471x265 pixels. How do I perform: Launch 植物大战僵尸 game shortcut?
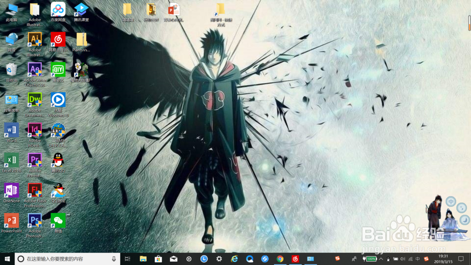(x=81, y=72)
